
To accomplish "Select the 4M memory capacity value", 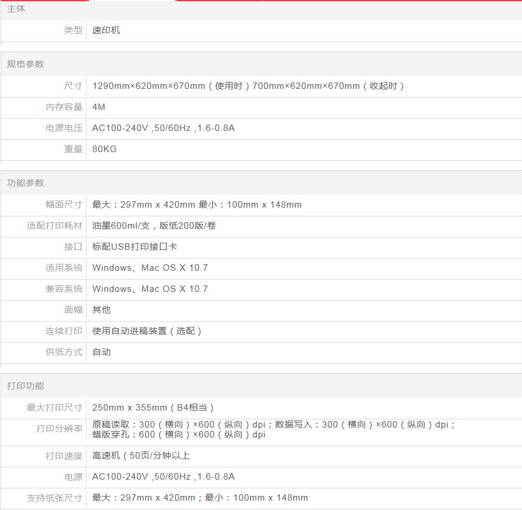I will coord(99,107).
